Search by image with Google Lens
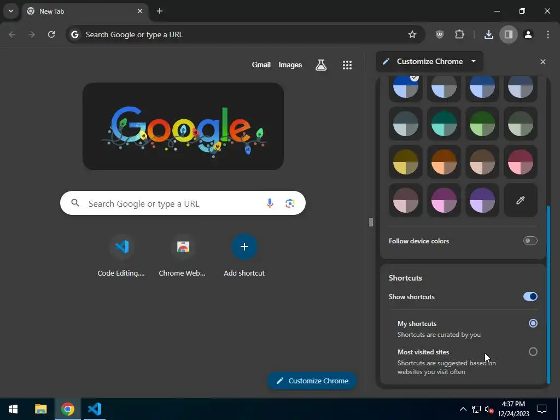560x420 pixels. pyautogui.click(x=290, y=203)
